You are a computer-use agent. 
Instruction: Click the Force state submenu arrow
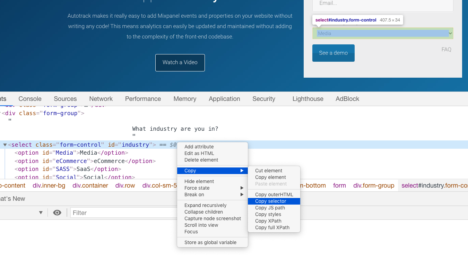242,188
